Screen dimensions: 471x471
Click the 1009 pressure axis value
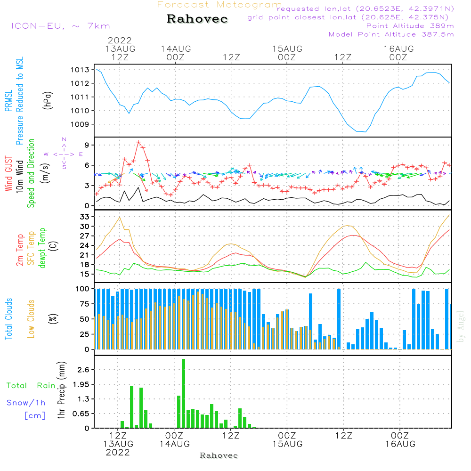[80, 124]
